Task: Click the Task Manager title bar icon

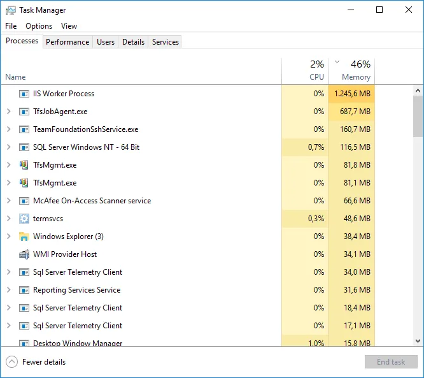Action: coord(11,10)
